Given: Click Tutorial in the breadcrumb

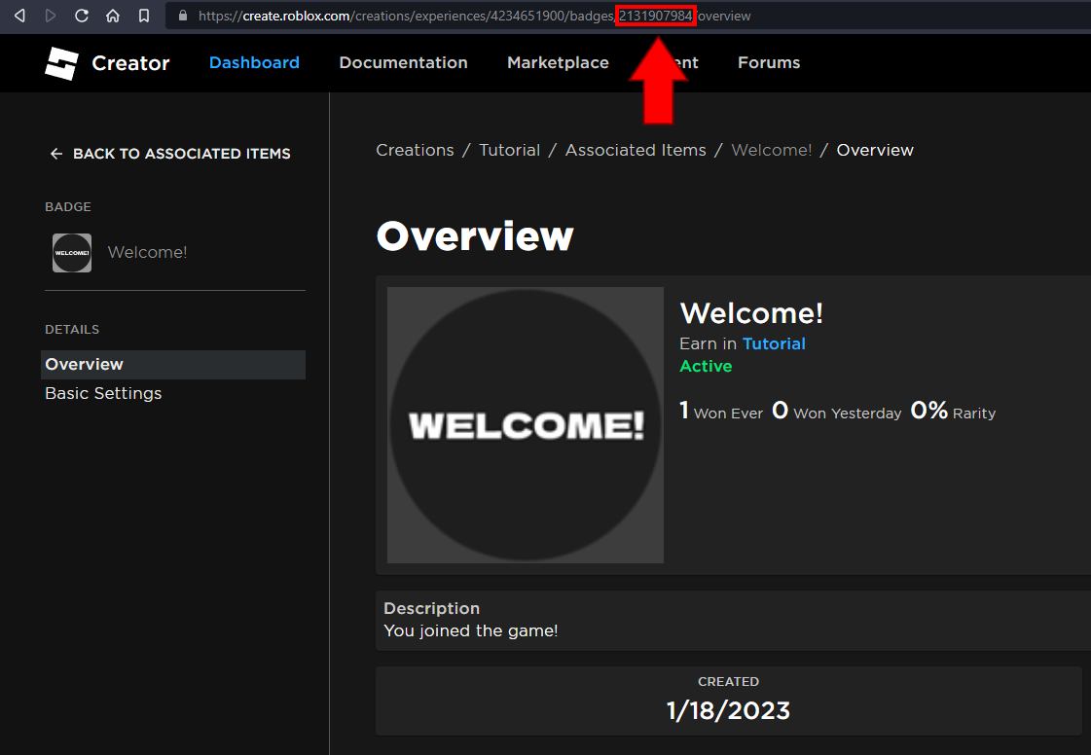Looking at the screenshot, I should (x=509, y=150).
